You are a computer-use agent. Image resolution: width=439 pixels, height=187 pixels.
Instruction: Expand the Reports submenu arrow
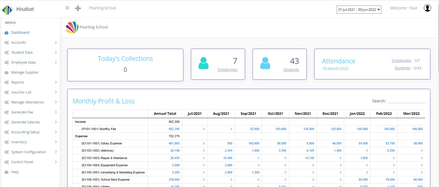56,82
